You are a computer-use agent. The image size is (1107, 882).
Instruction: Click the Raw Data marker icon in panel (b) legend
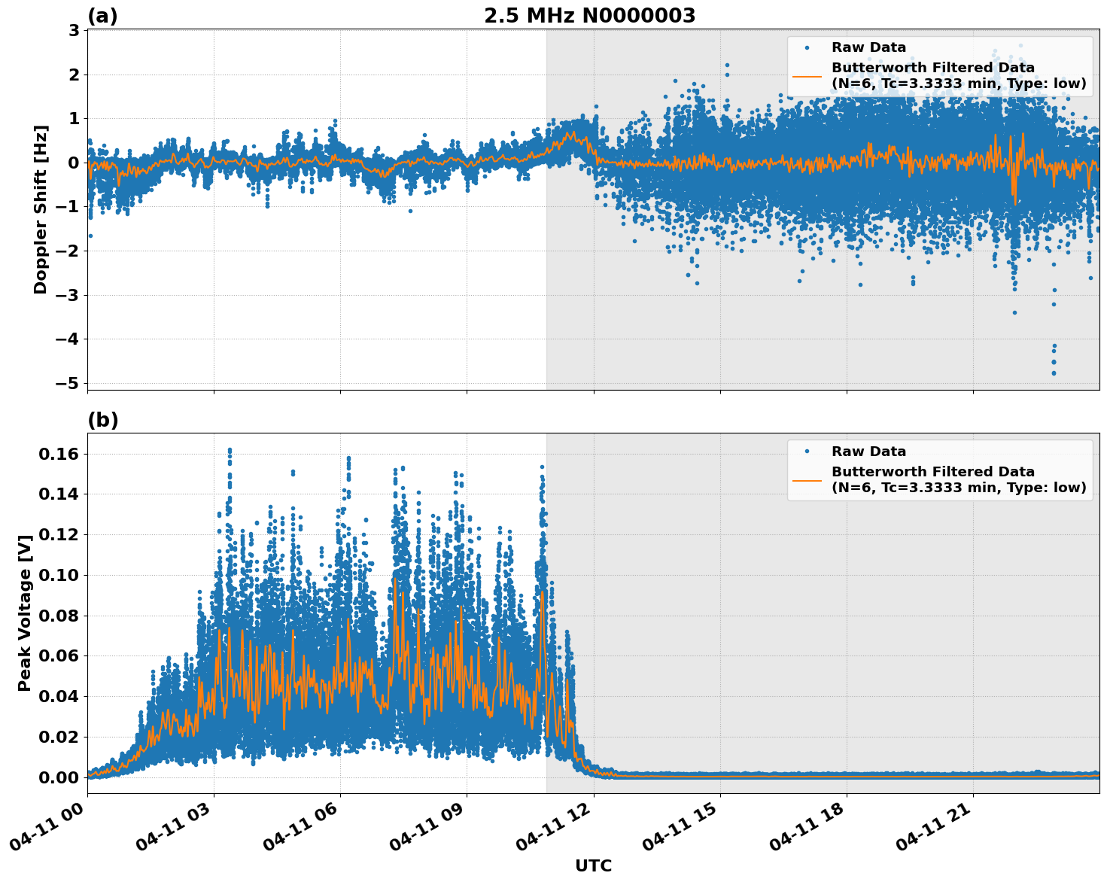pos(808,449)
